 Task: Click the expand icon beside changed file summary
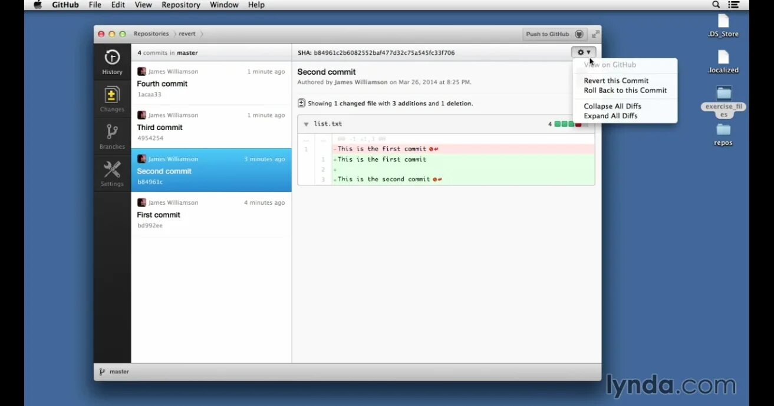(x=301, y=103)
